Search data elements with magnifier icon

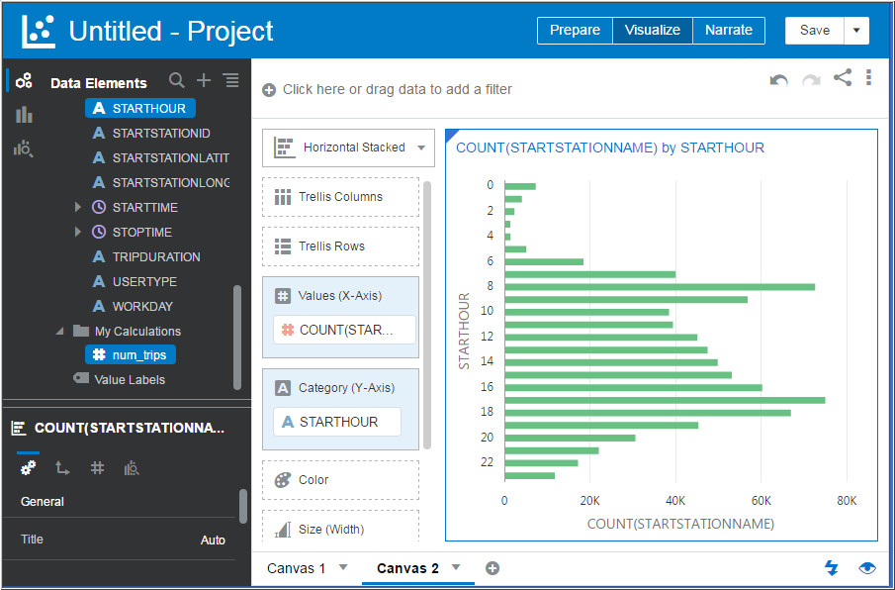[176, 81]
